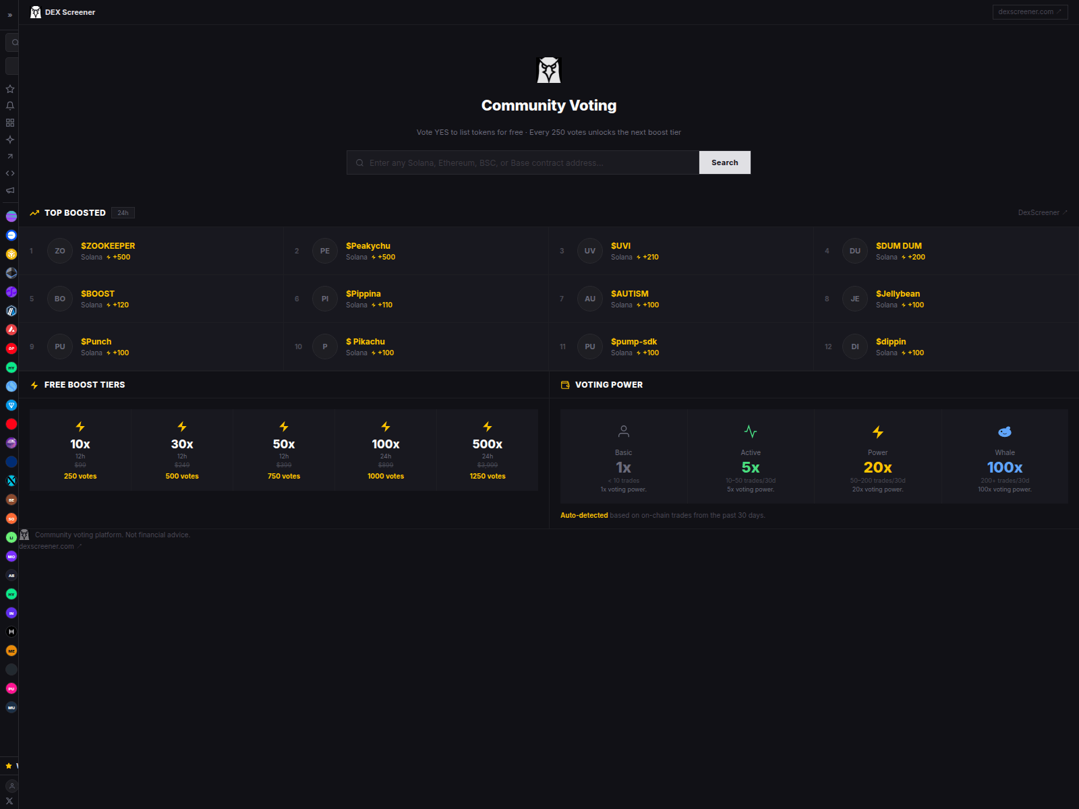Click the 500x boost tier card
This screenshot has height=809, width=1079.
tap(488, 450)
